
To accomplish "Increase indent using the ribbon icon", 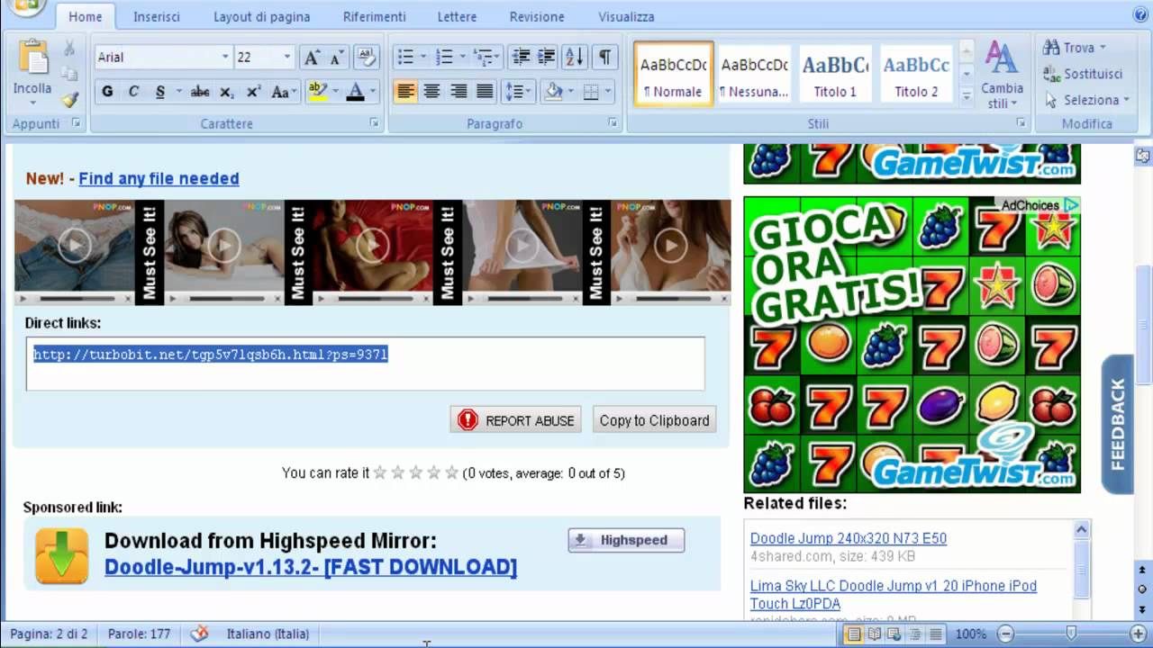I will pos(546,58).
